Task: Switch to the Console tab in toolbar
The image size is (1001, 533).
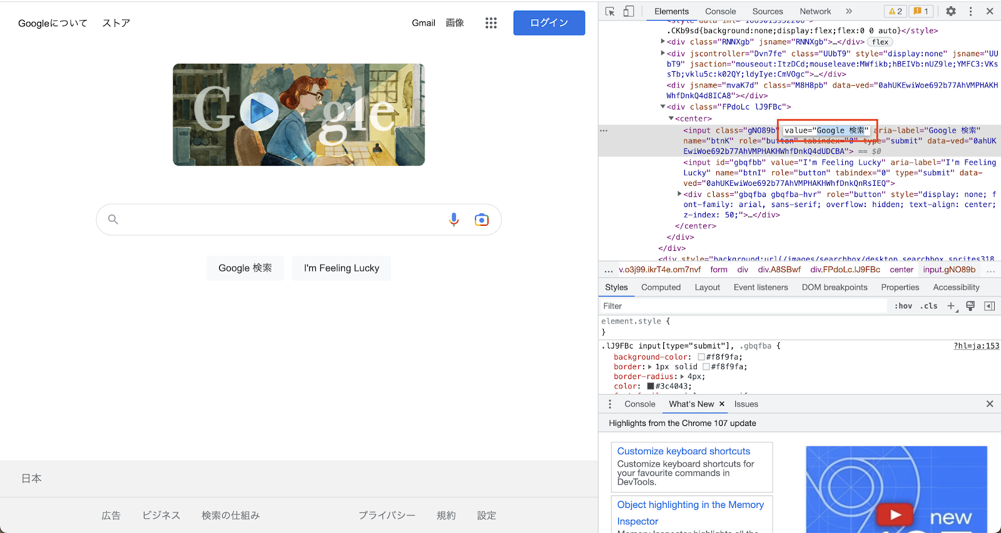Action: [720, 11]
